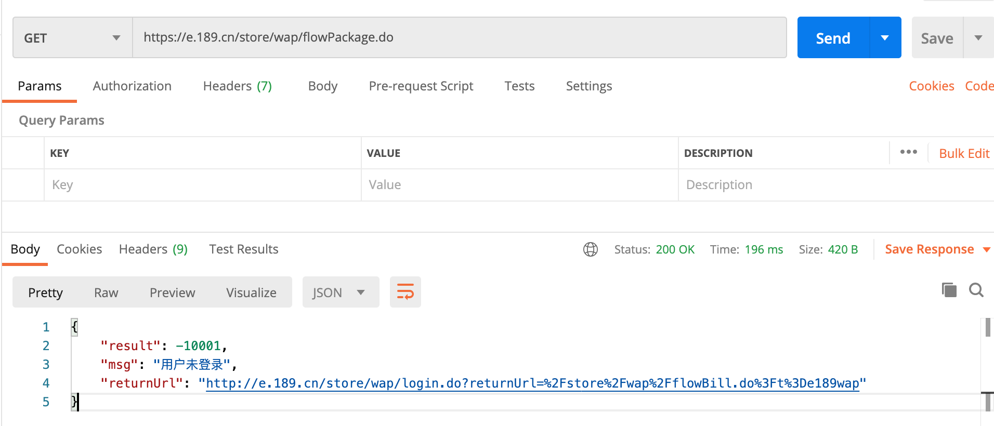Screen dimensions: 994x426
Task: Open the Send button dropdown arrow
Action: click(x=885, y=37)
